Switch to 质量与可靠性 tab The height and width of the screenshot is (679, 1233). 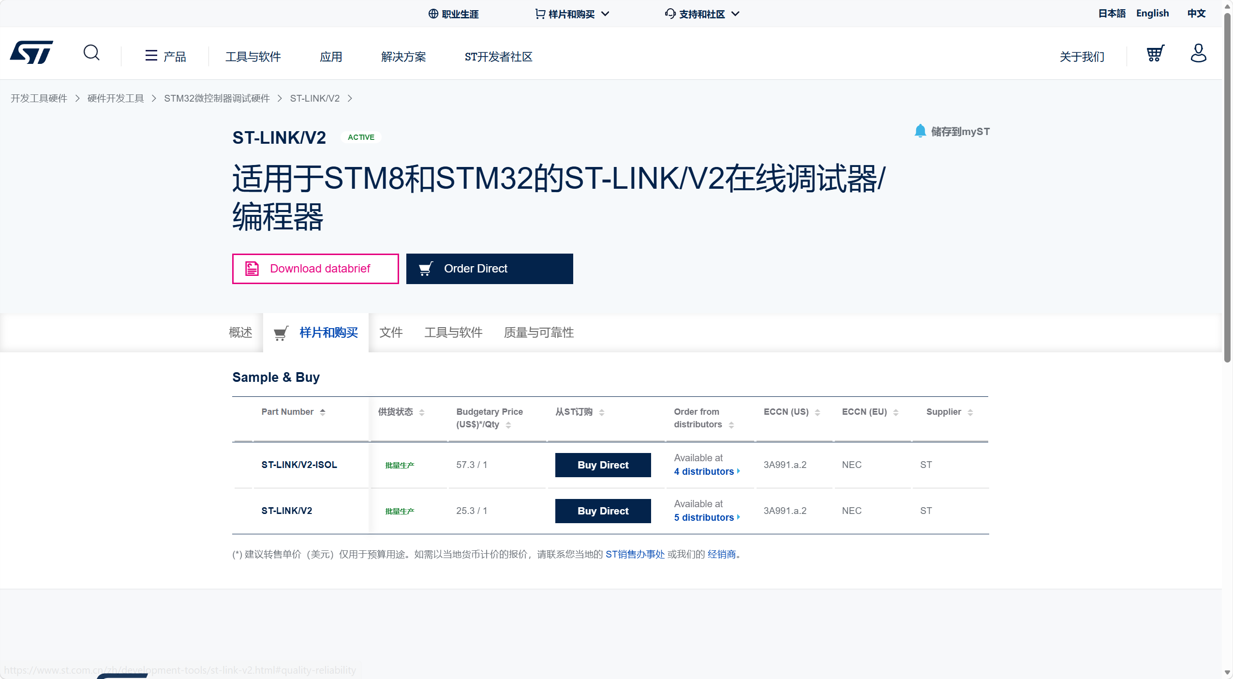pos(539,332)
